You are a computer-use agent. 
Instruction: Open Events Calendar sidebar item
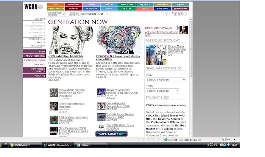pos(34,60)
